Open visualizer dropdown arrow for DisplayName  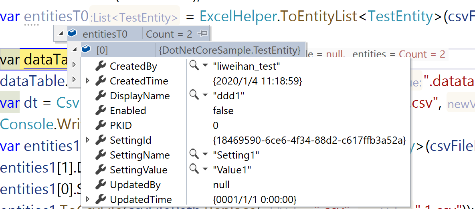205,95
